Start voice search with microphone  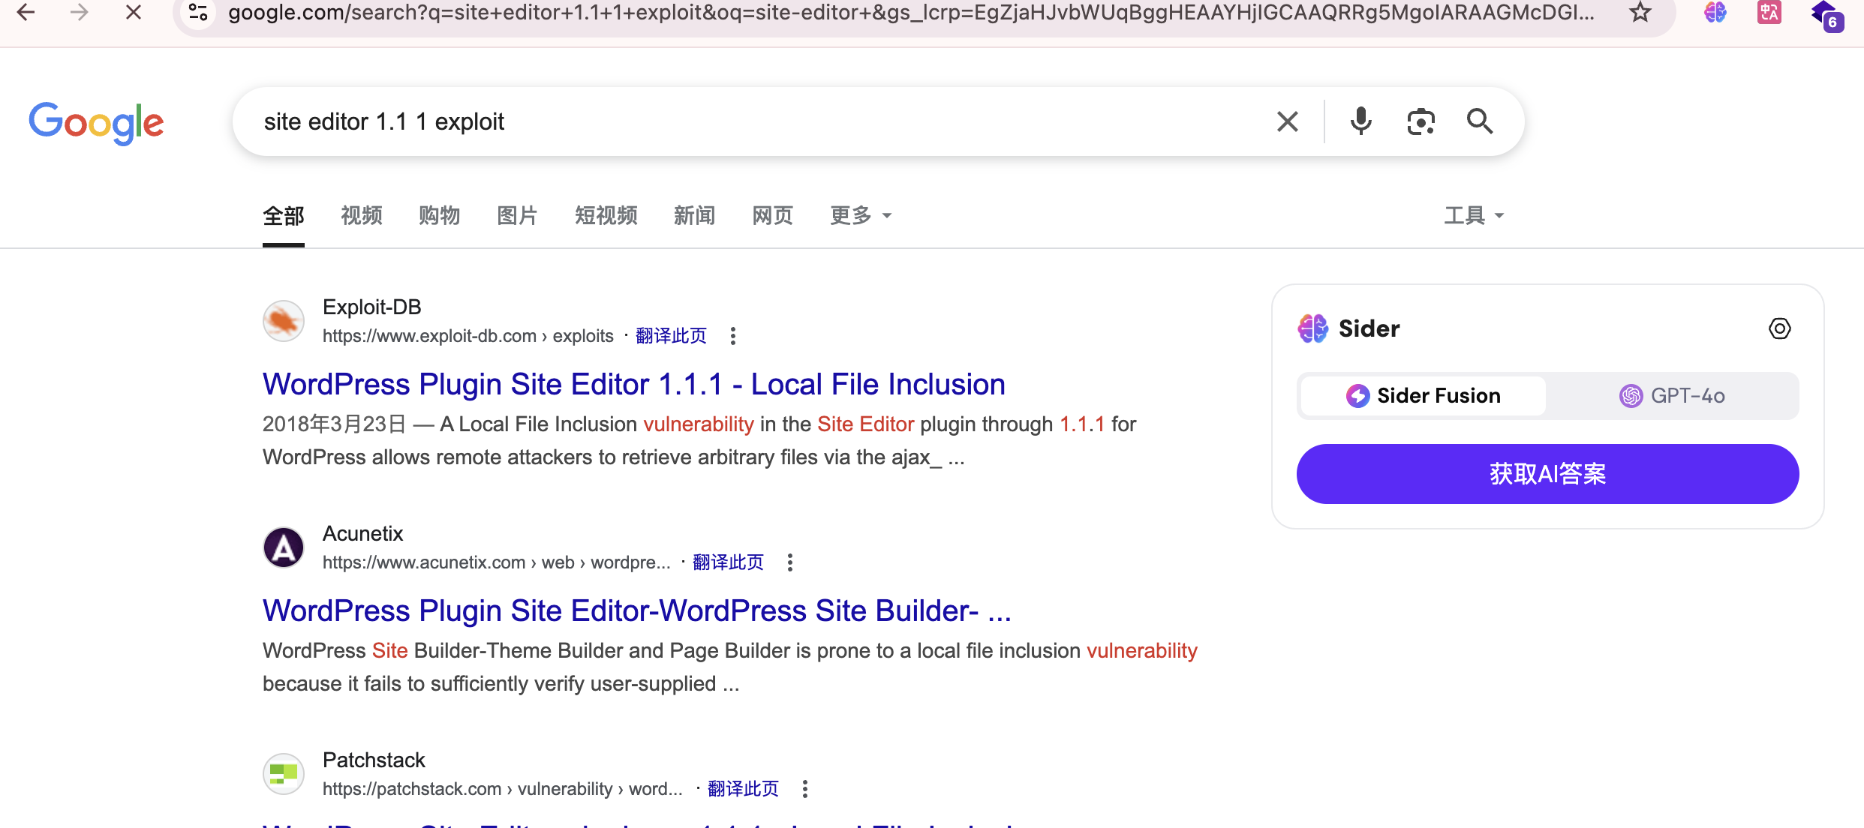pos(1361,121)
